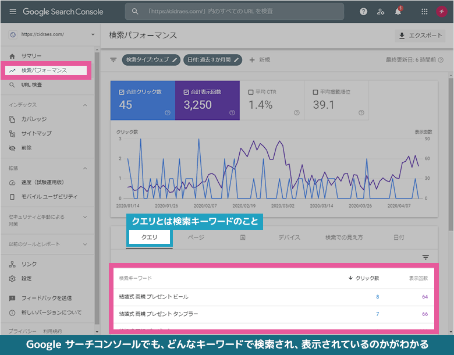Click the サマリー home icon

(12, 56)
